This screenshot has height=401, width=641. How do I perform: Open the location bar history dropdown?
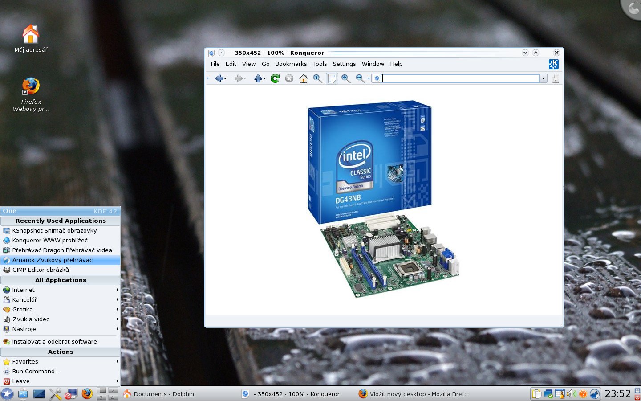(544, 78)
